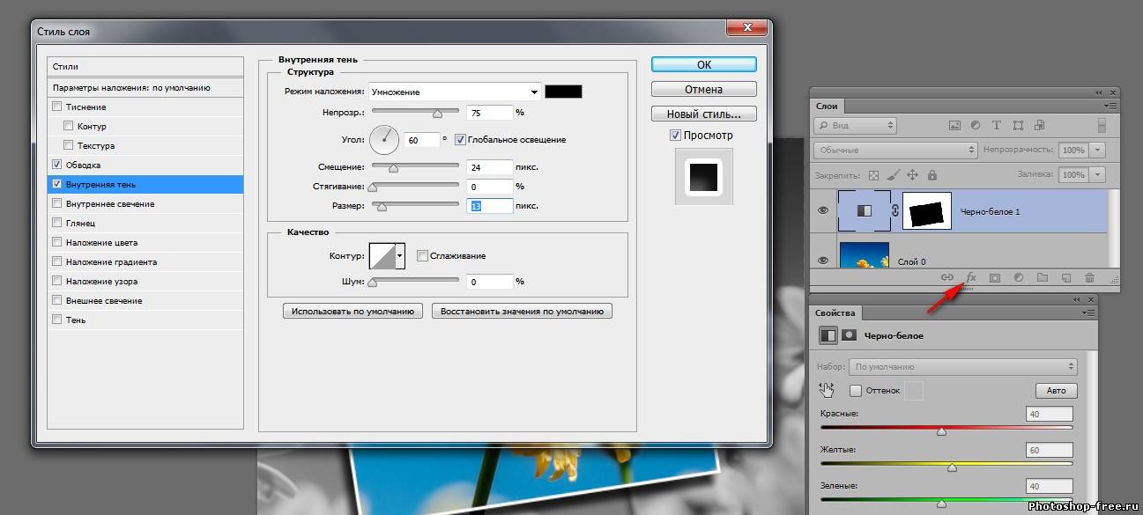Enable the Тень checkbox
Viewport: 1143px width, 515px height.
57,320
